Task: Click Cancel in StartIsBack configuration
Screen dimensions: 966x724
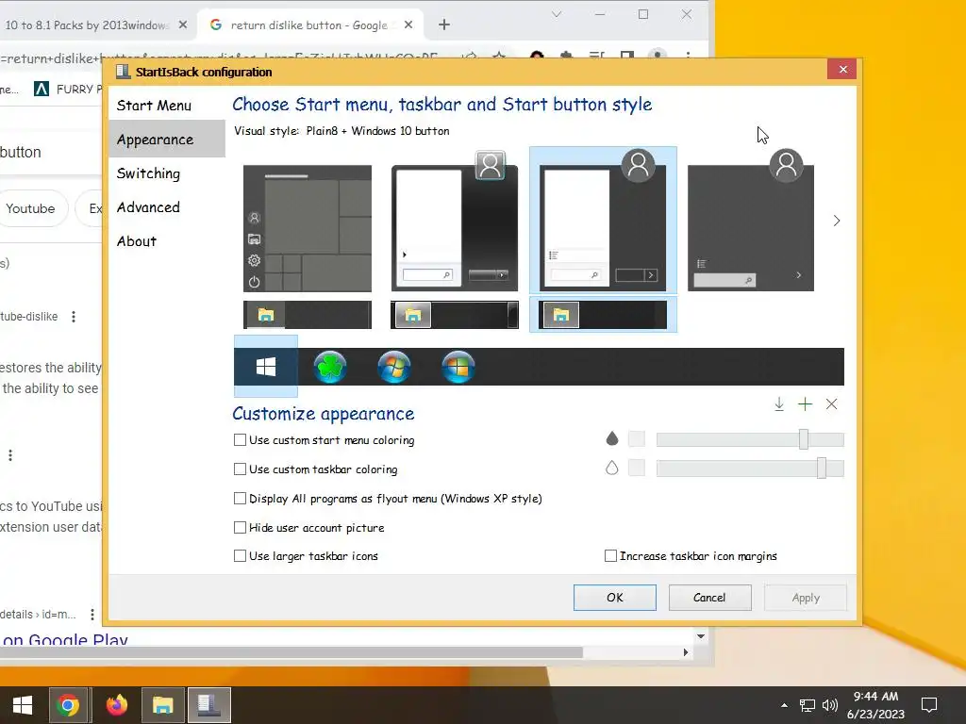Action: pos(709,597)
